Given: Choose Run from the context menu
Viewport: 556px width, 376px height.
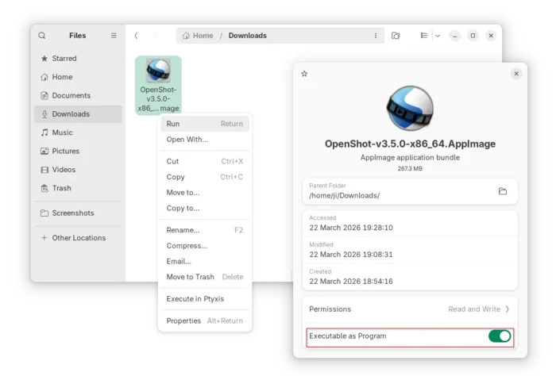Looking at the screenshot, I should click(173, 124).
